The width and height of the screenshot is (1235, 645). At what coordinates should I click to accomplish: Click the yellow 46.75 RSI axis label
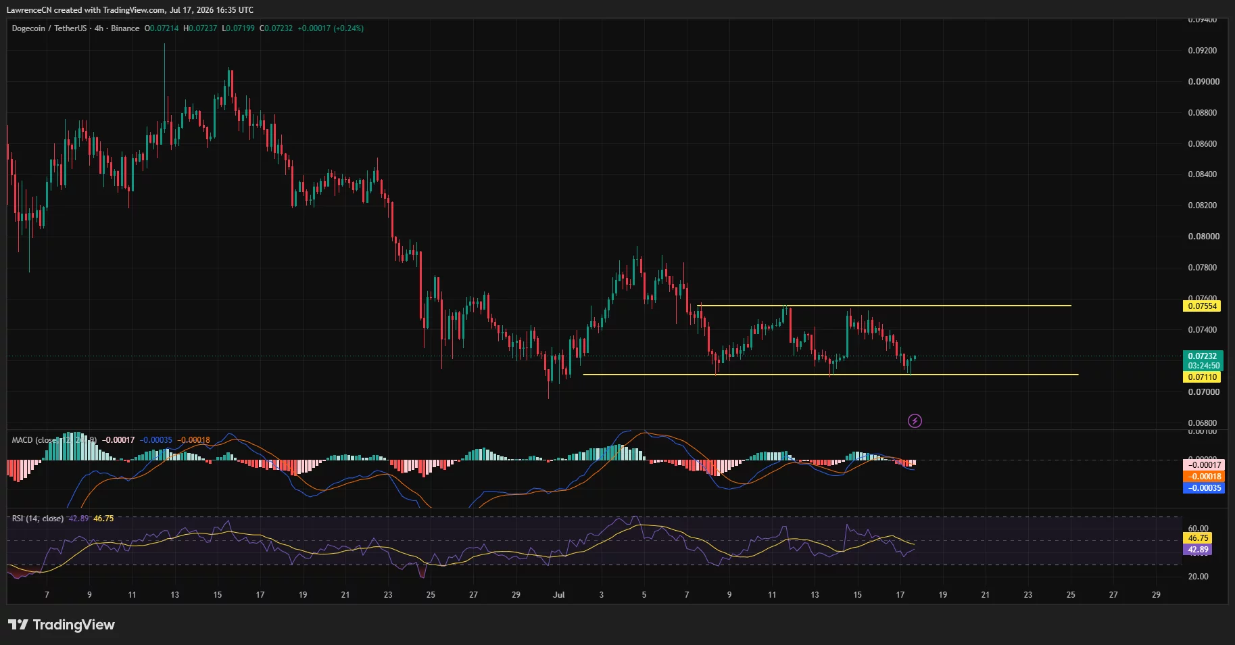click(1198, 538)
